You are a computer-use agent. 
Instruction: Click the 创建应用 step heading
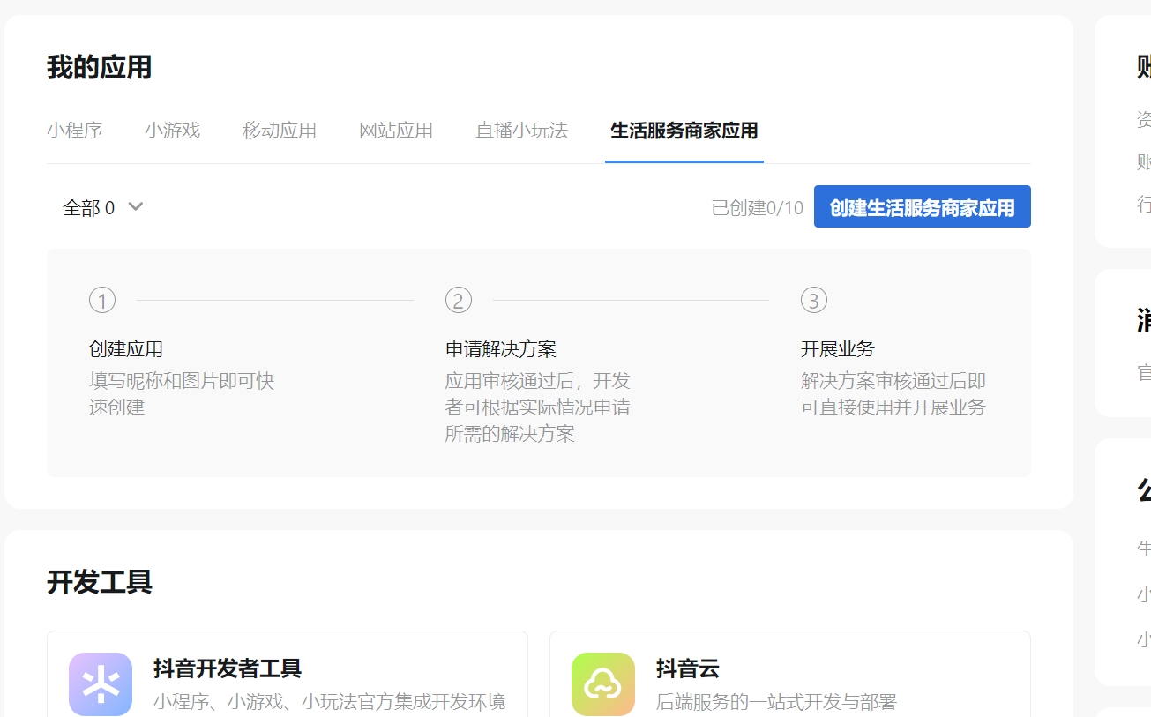(x=126, y=349)
